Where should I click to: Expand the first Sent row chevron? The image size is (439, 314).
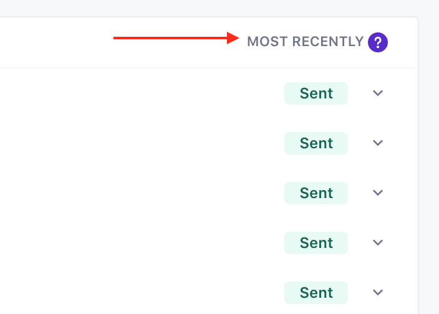click(377, 93)
